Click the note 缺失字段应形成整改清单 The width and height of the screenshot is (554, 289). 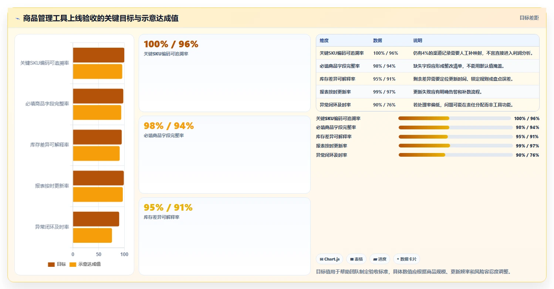[459, 66]
